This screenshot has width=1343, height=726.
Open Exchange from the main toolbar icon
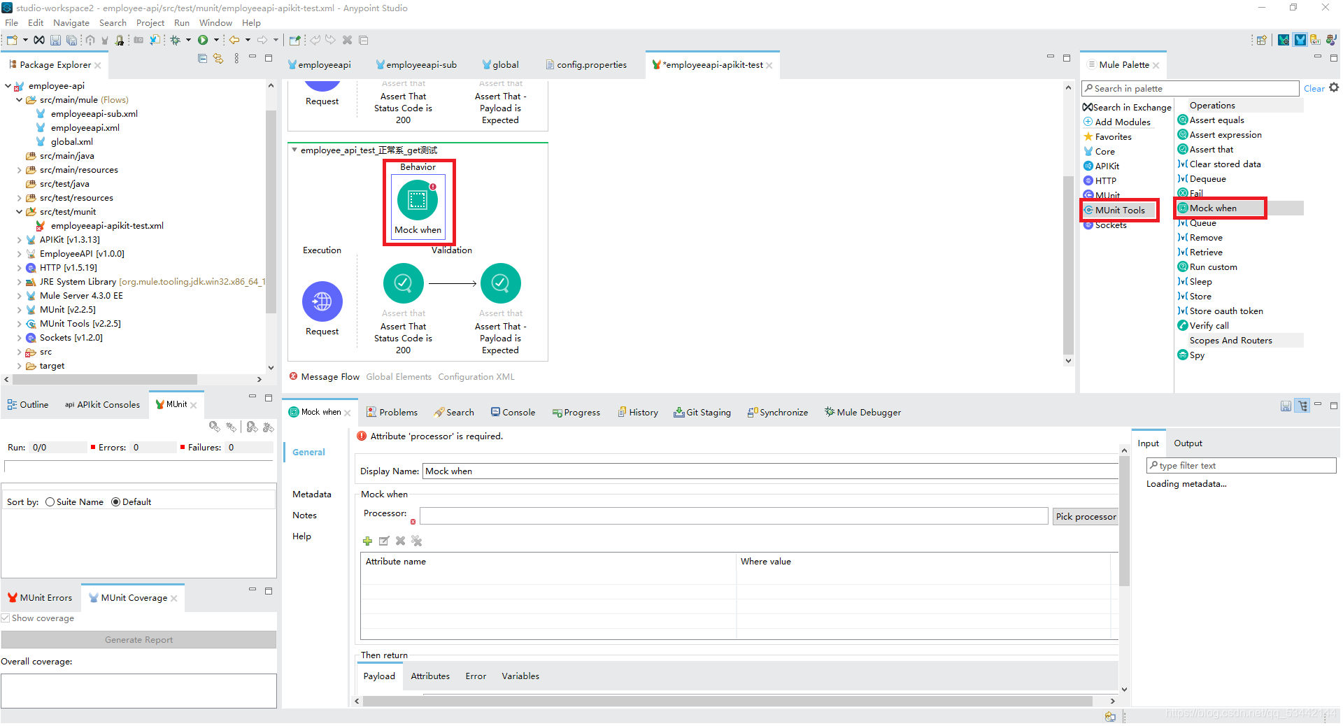coord(39,40)
